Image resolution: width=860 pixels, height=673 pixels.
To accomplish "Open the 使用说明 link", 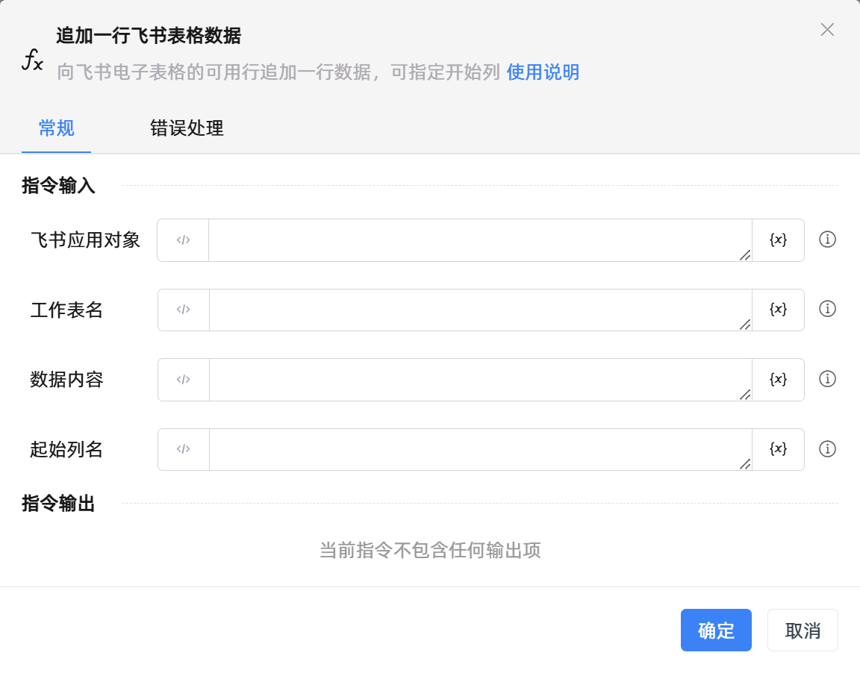I will tap(543, 72).
